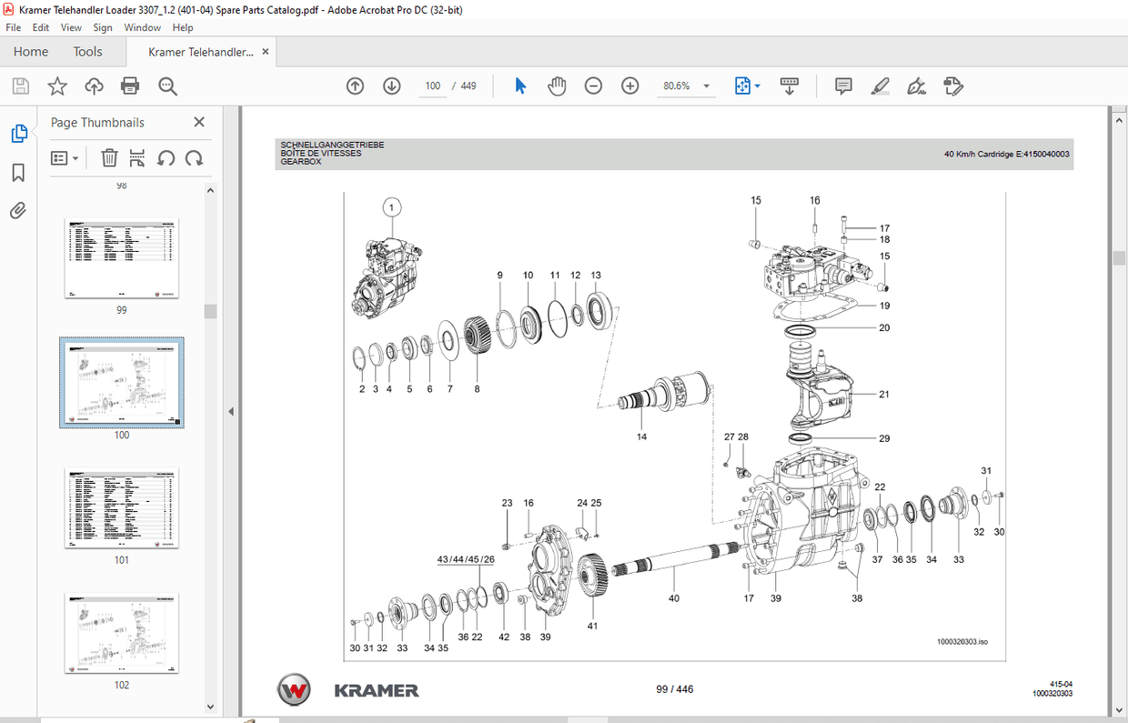Open the Bookmarks panel

(17, 172)
